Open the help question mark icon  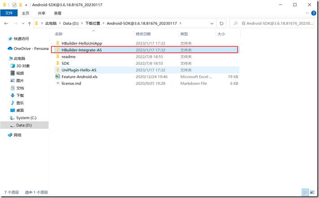pyautogui.click(x=314, y=13)
